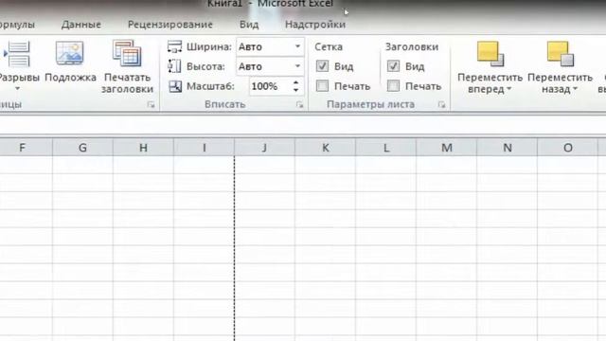Select column M header
The image size is (606, 341).
click(447, 148)
